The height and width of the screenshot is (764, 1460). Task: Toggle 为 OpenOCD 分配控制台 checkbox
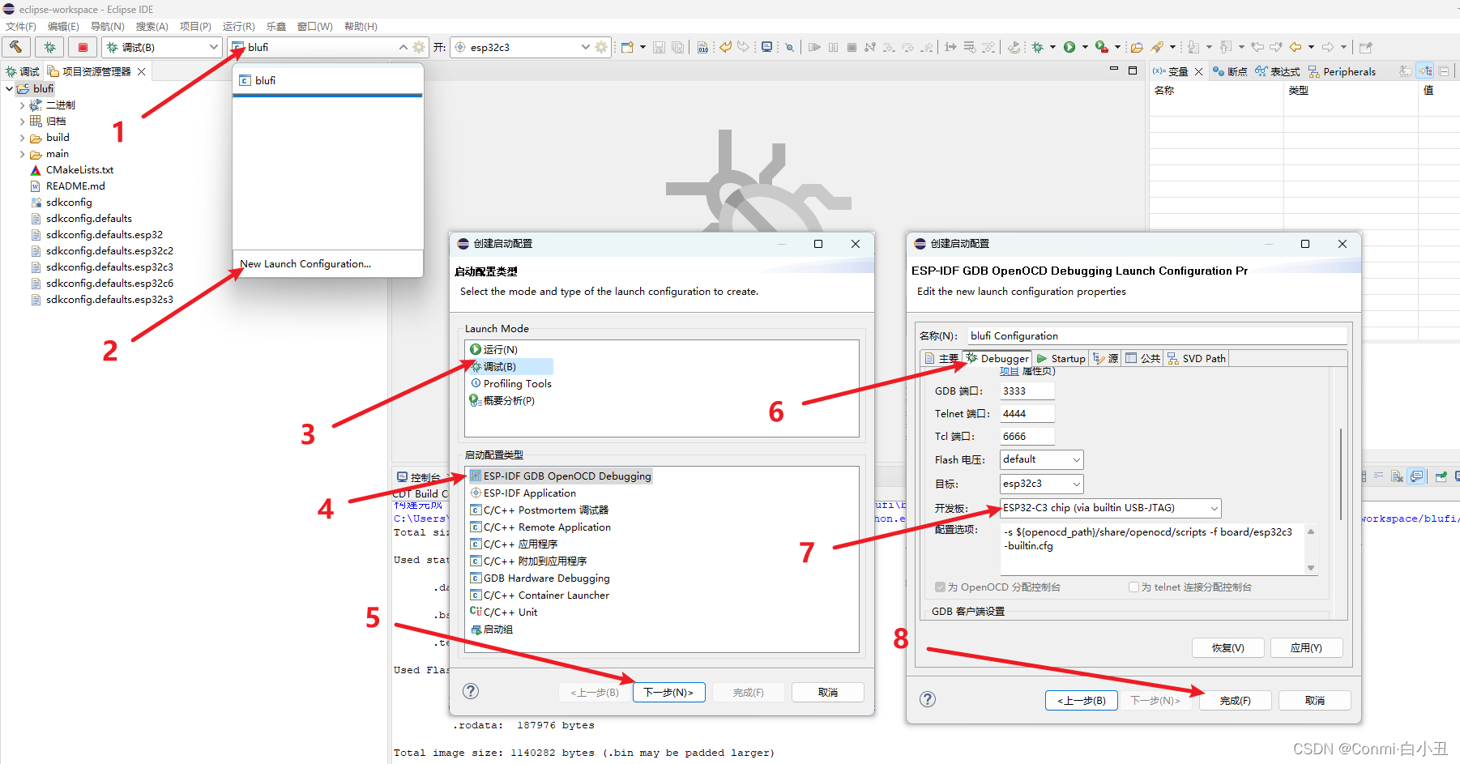940,587
